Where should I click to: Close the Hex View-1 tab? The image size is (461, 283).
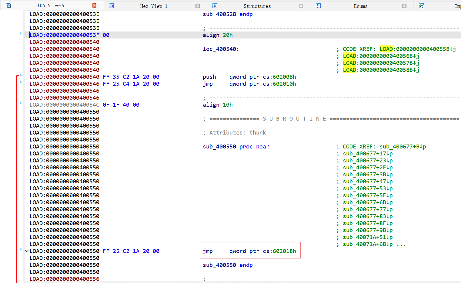coord(198,6)
